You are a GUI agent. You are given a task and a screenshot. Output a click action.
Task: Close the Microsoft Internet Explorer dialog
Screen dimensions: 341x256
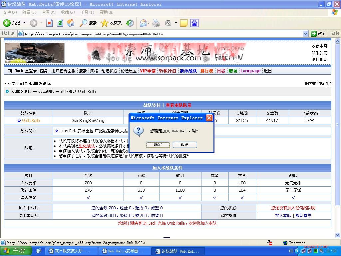[209, 118]
